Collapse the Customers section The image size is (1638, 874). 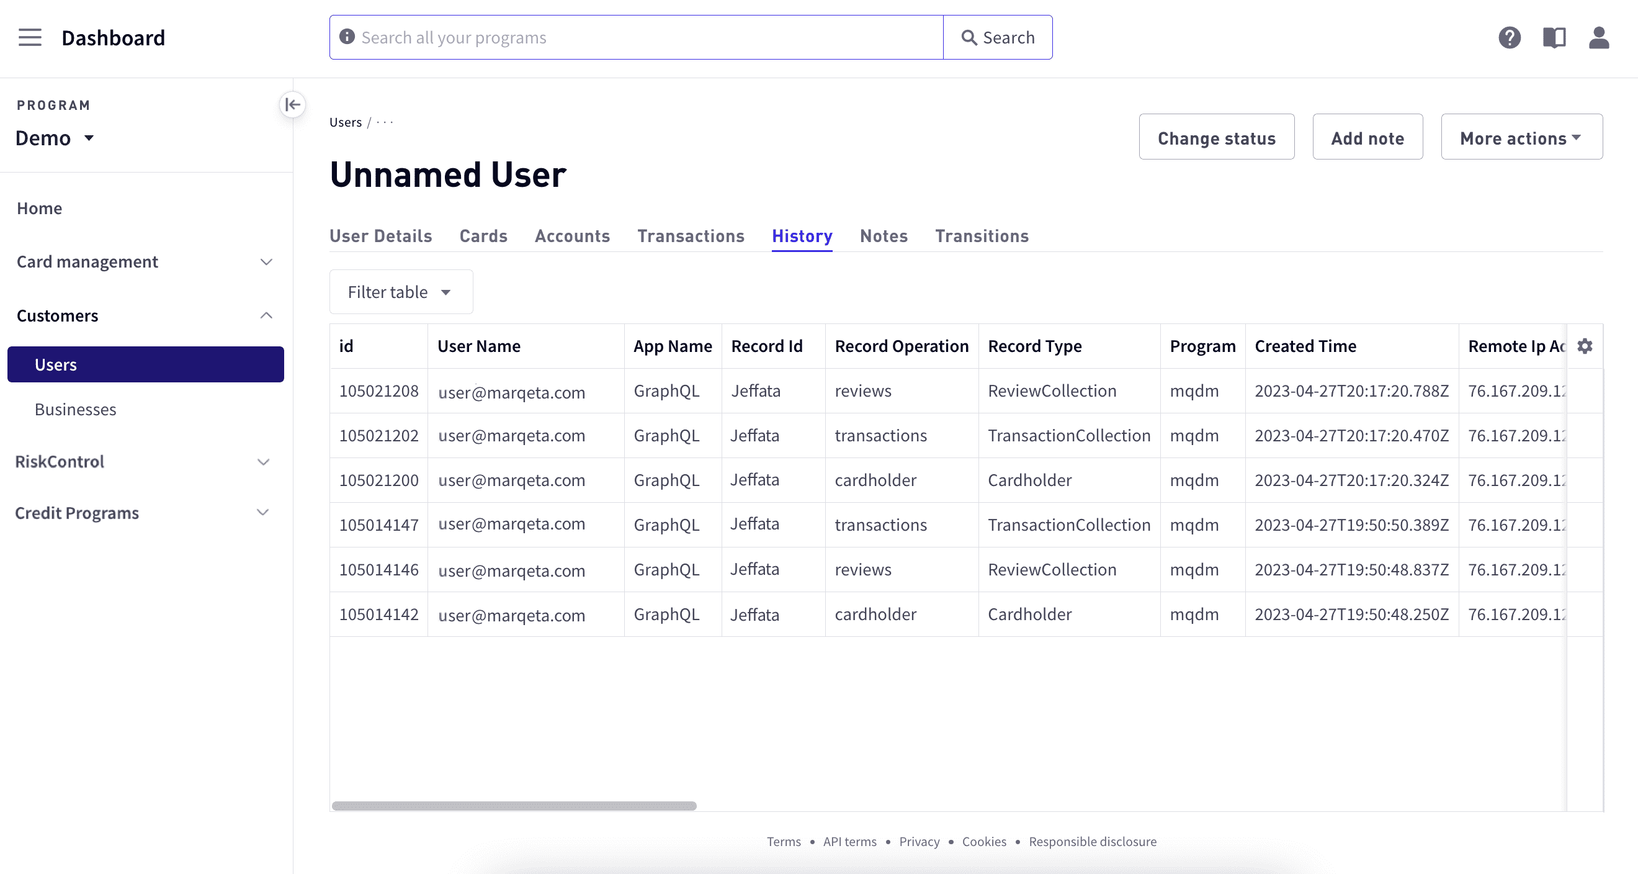[145, 315]
